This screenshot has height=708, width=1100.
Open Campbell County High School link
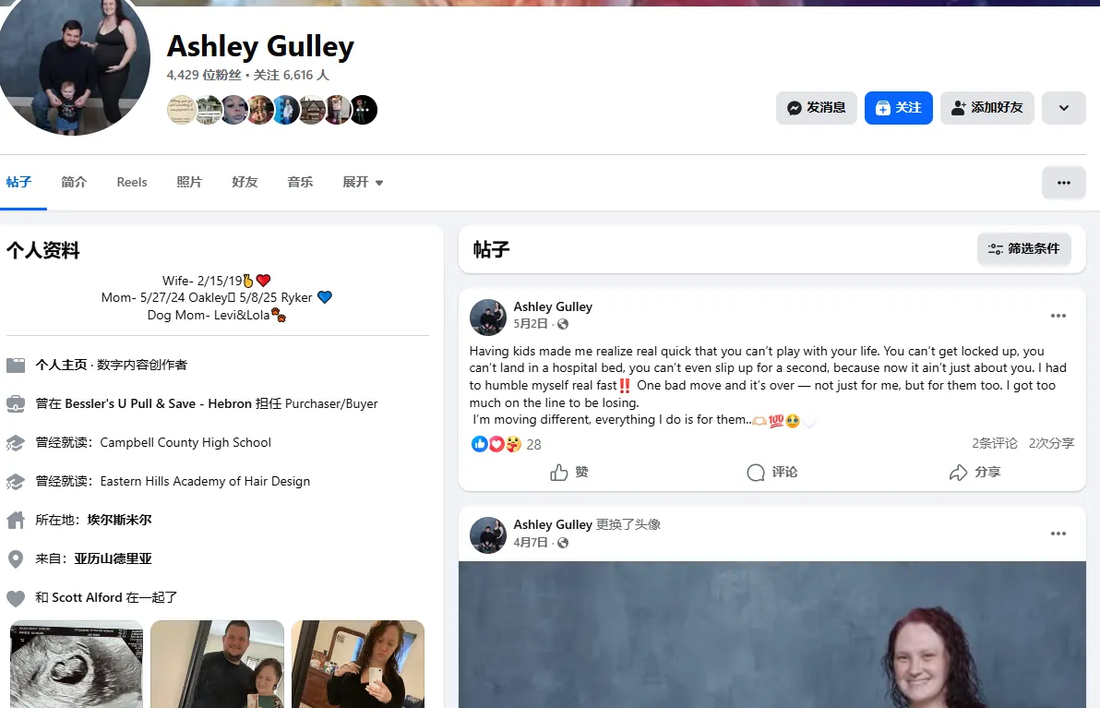click(185, 443)
